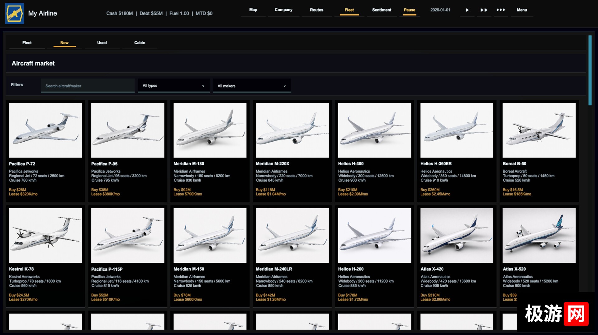Select the Helios H-300 aircraft image

pyautogui.click(x=374, y=130)
